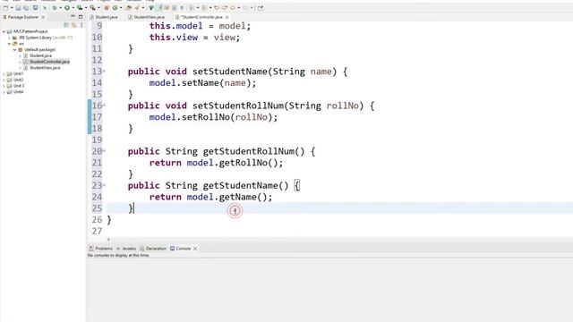Screen dimensions: 573x322
Task: Click line number 27 in gutter
Action: pos(97,231)
